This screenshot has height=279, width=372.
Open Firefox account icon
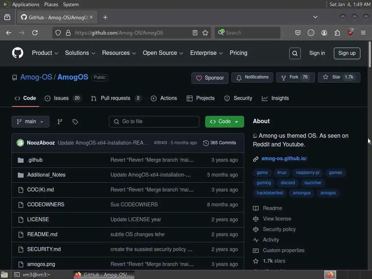(324, 33)
